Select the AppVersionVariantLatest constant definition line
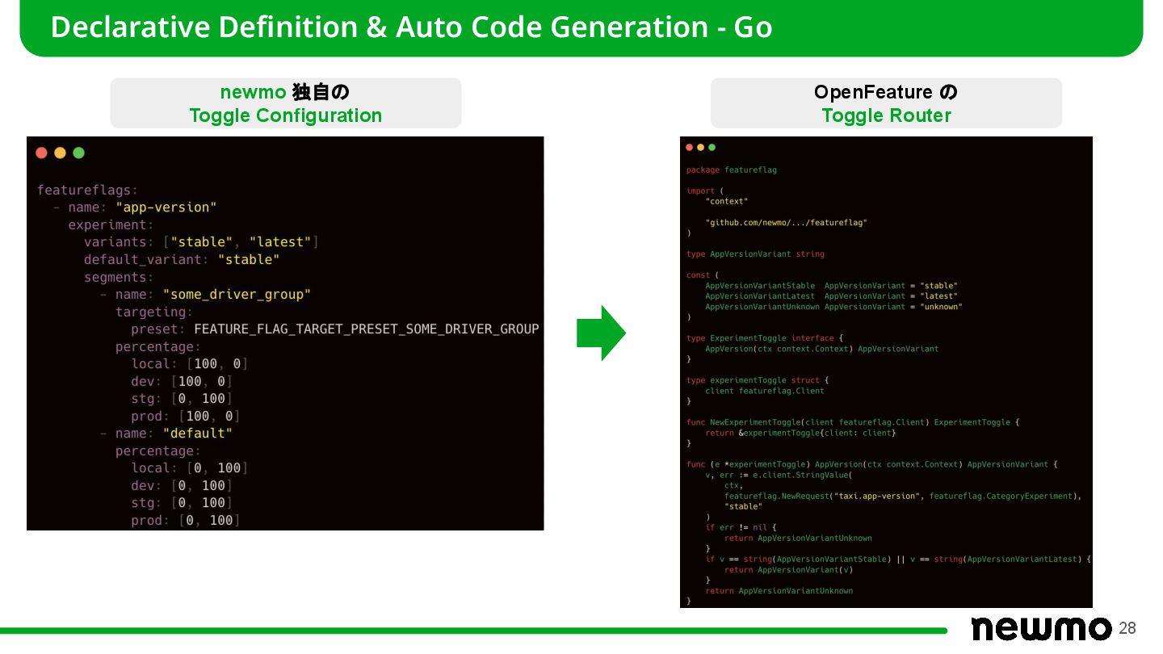Image resolution: width=1163 pixels, height=654 pixels. (832, 296)
